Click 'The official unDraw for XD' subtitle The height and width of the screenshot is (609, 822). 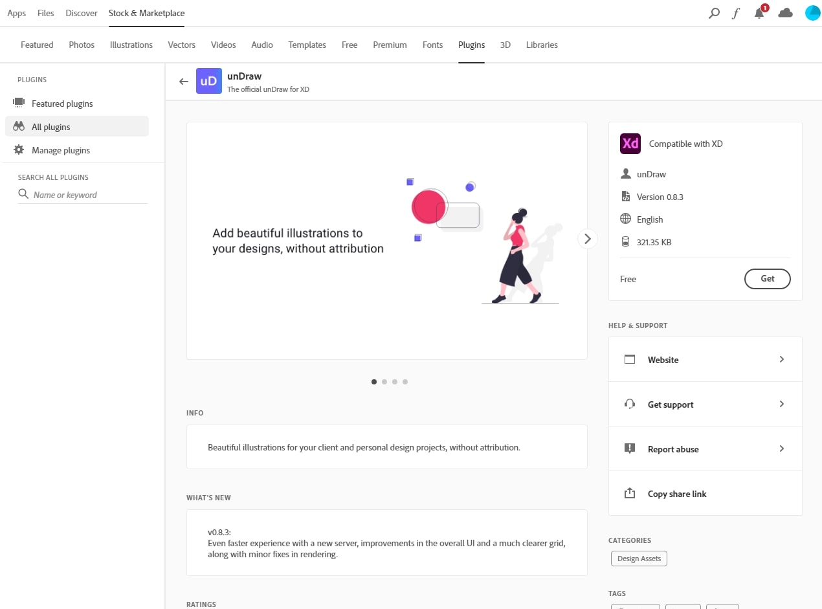[268, 89]
